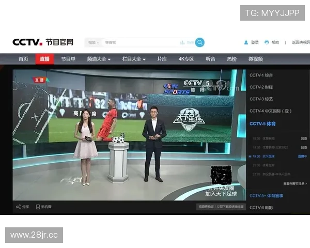Click the live video player area
Screen dimensions: 310x248
tap(129, 135)
